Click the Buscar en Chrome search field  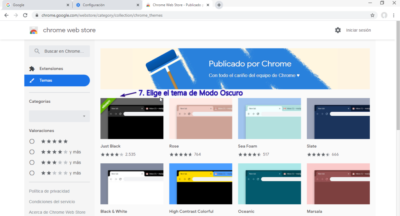[x=59, y=51]
